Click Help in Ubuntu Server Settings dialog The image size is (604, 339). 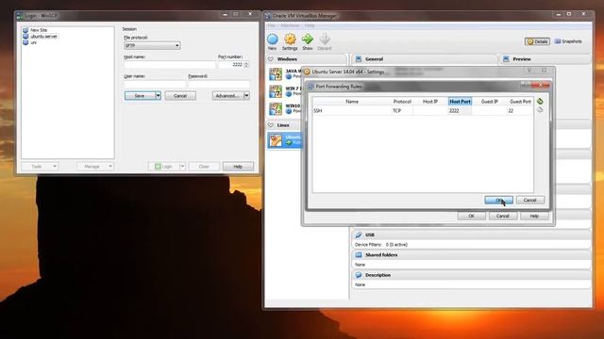[x=534, y=216]
